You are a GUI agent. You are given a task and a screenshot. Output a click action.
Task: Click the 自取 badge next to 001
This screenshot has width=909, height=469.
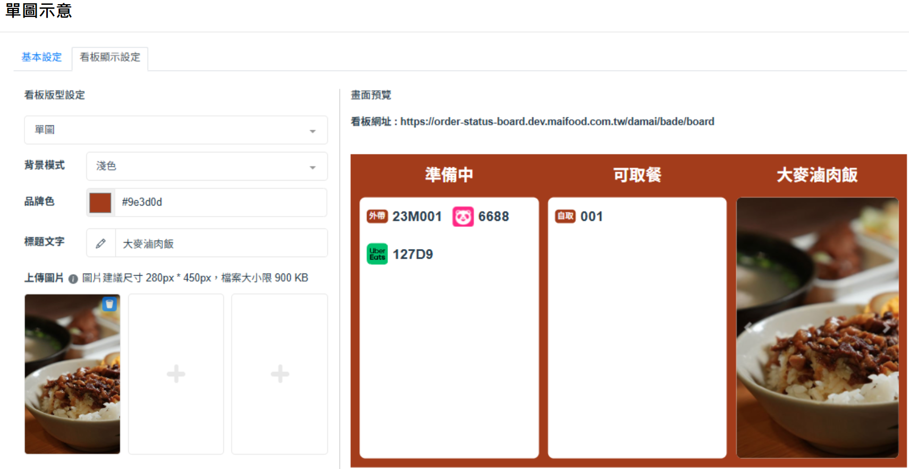coord(565,216)
